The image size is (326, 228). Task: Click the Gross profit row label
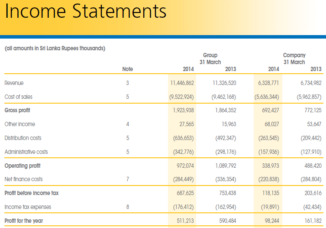(17, 111)
